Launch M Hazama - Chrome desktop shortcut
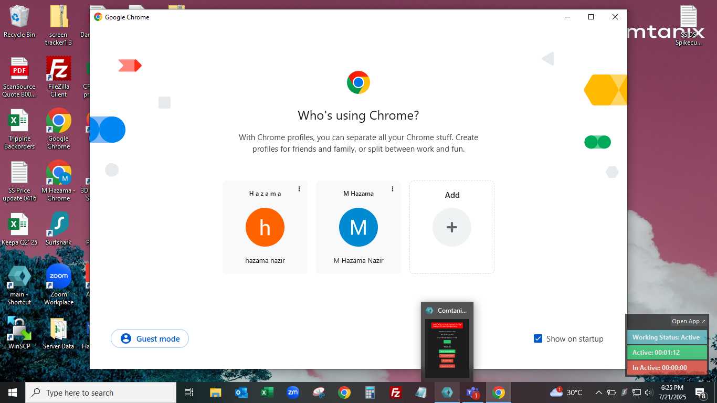The image size is (717, 403). (59, 181)
